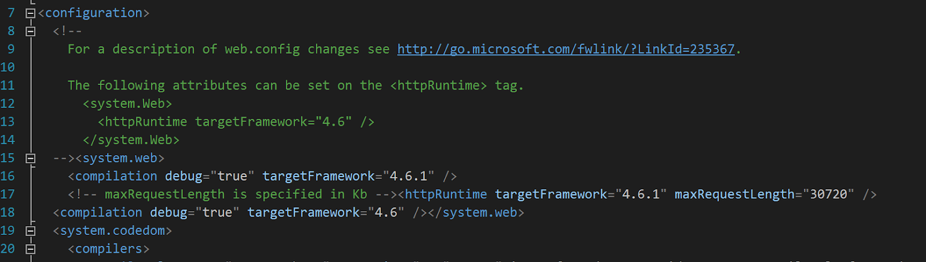Collapse the configuration element fold marker
The image size is (926, 262).
click(x=31, y=13)
